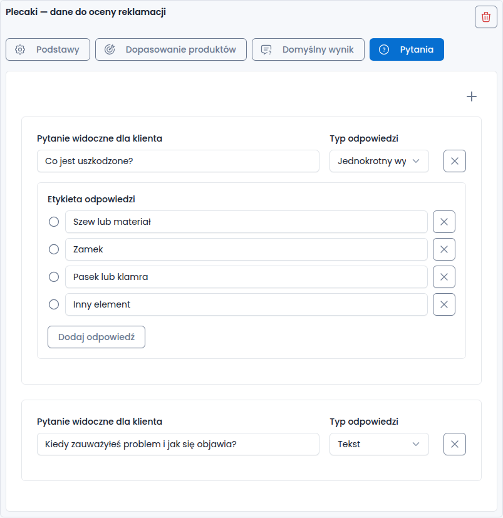Screen dimensions: 503x518
Task: Select the 'Inny element' radio button
Action: 54,304
